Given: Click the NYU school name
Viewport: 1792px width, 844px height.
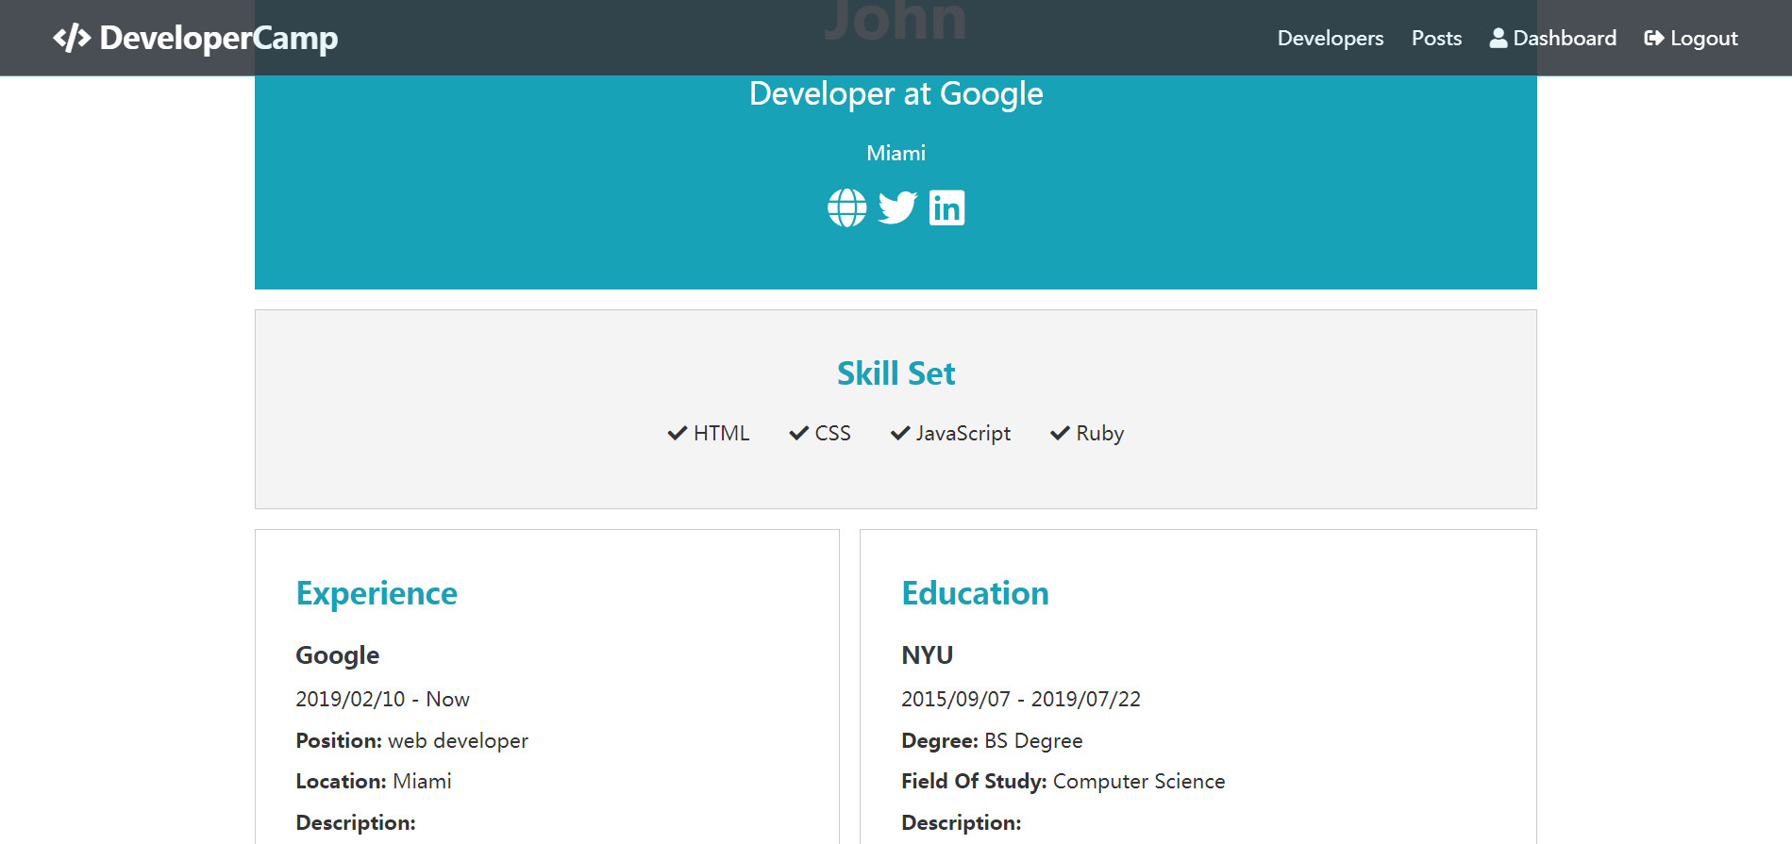Looking at the screenshot, I should pyautogui.click(x=928, y=655).
